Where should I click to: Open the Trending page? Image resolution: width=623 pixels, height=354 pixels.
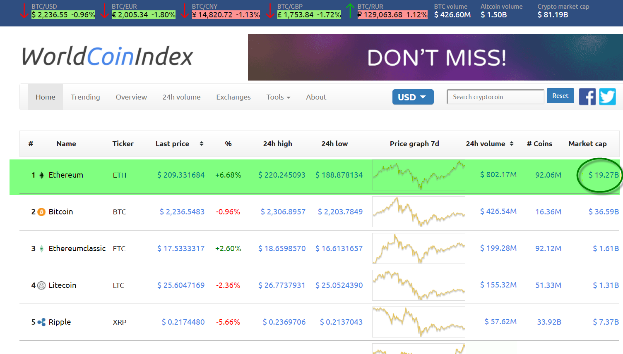[x=85, y=97]
